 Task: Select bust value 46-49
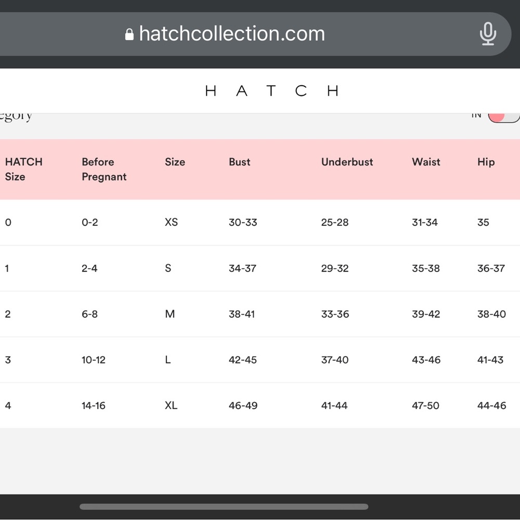[x=243, y=405]
